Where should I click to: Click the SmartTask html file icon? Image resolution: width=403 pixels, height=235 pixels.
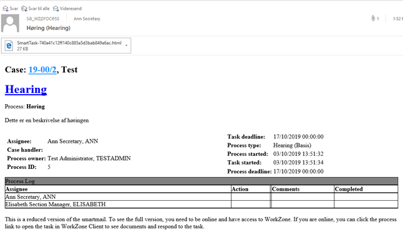click(x=9, y=46)
